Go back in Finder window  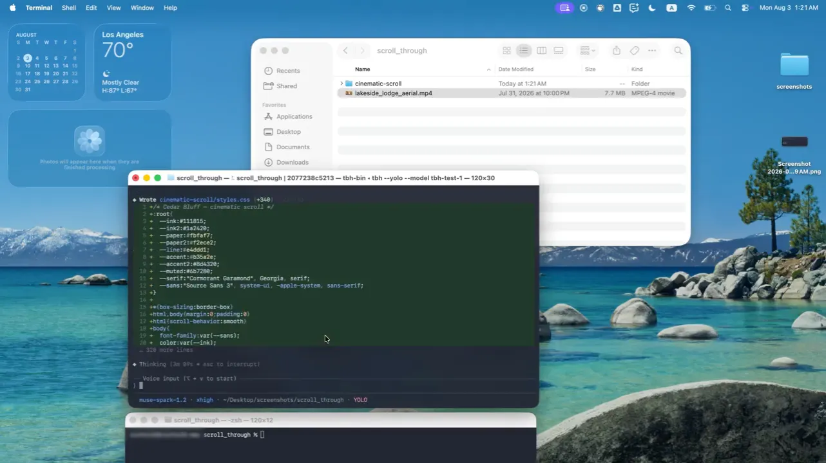[346, 51]
